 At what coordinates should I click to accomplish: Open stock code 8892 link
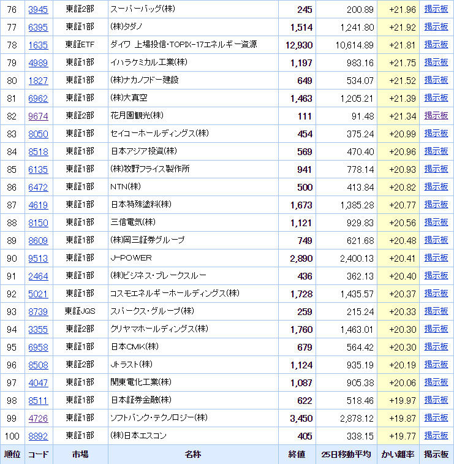38,436
